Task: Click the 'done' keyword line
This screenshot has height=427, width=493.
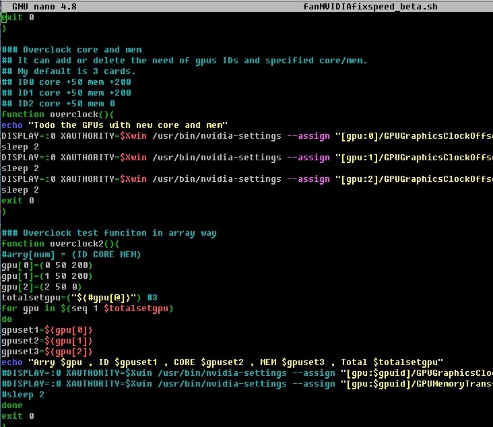Action: [12, 405]
